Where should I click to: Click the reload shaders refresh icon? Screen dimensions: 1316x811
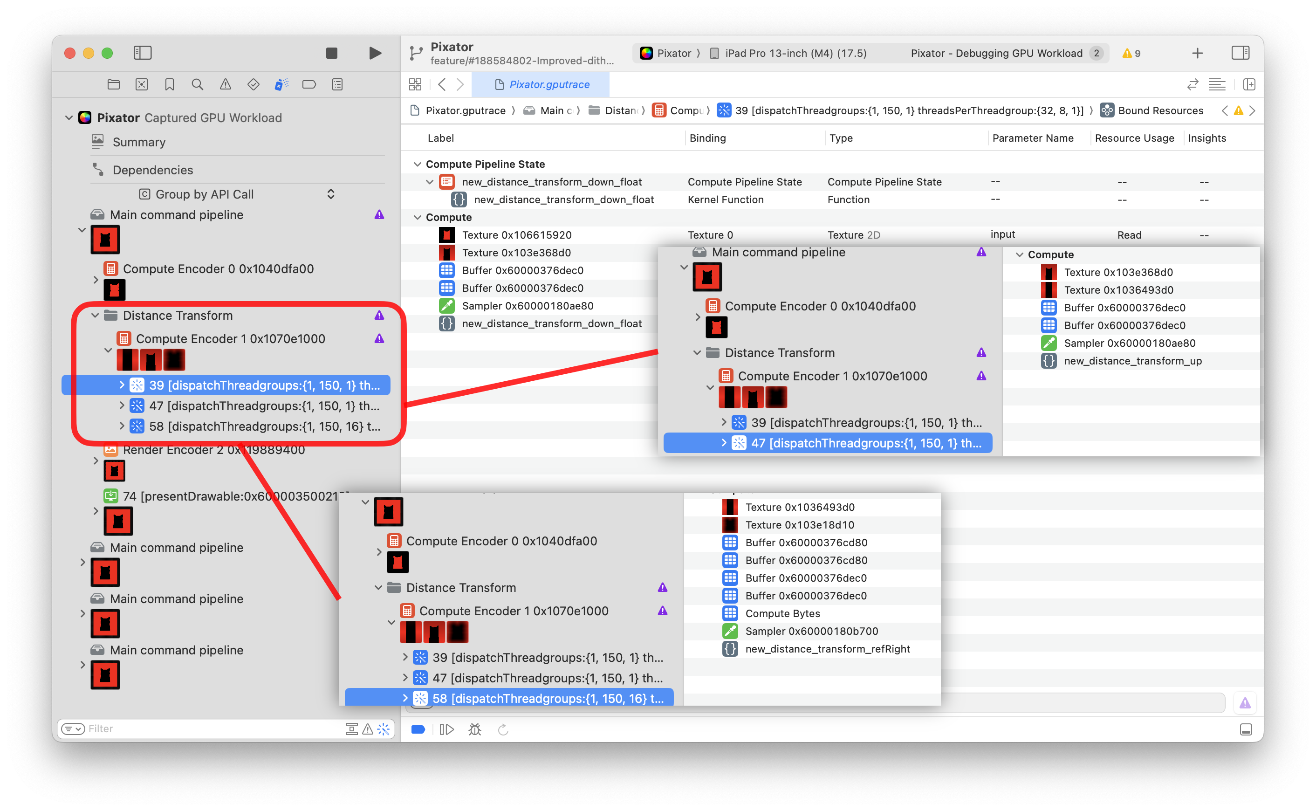click(502, 729)
